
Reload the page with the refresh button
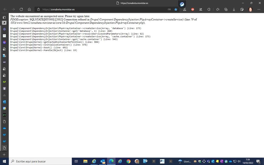pos(21,9)
